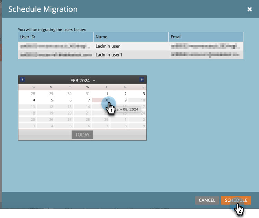Click the User ID column header

coord(56,37)
